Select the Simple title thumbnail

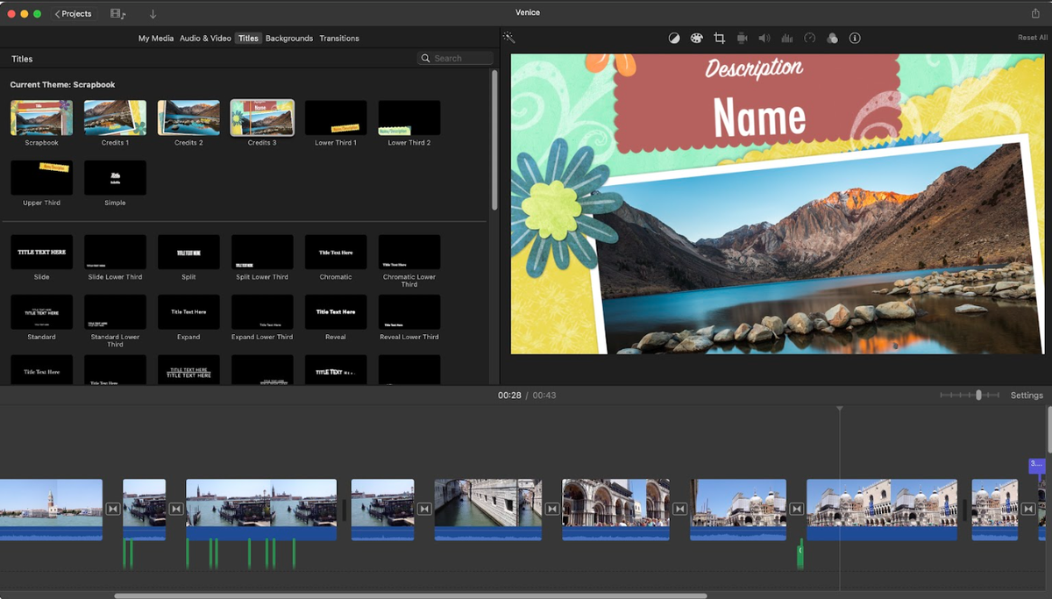click(115, 178)
